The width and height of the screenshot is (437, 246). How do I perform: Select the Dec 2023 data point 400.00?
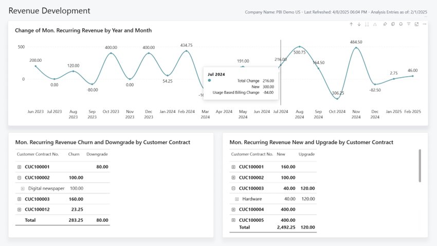tap(149, 53)
